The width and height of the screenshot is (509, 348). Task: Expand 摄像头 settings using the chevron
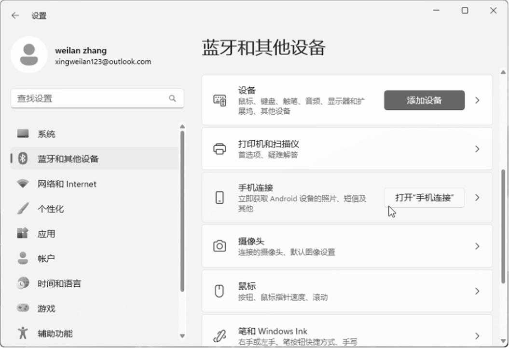tap(477, 246)
